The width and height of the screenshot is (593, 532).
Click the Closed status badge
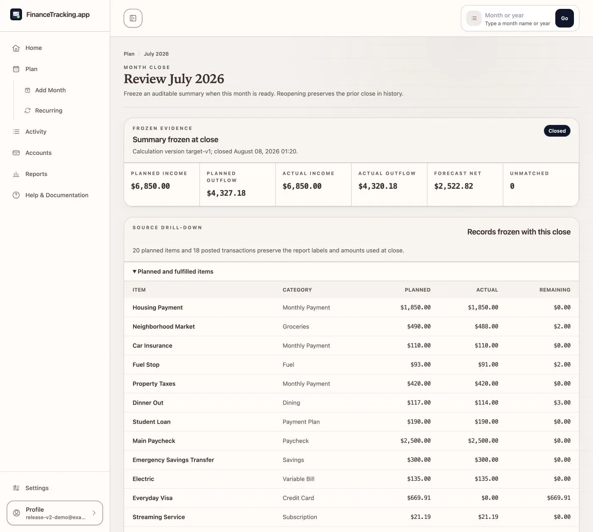click(557, 131)
